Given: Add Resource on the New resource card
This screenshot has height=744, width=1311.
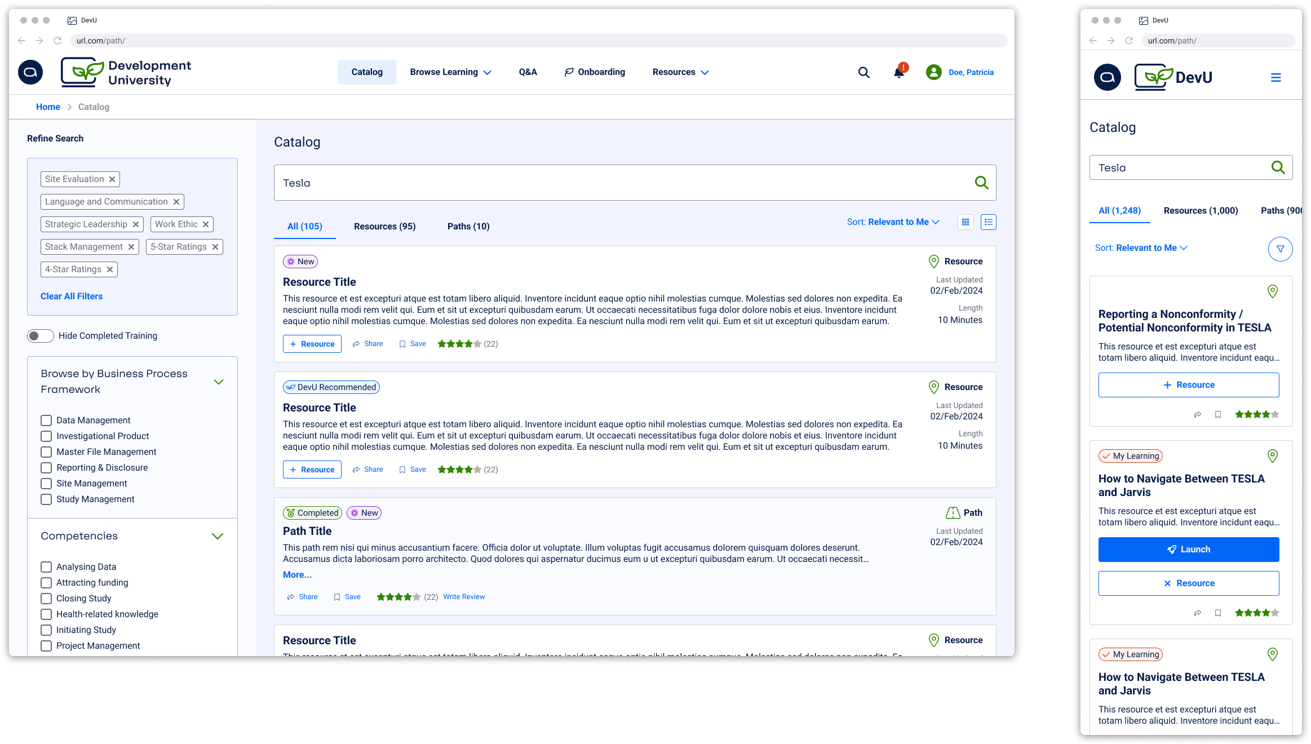Looking at the screenshot, I should click(312, 344).
